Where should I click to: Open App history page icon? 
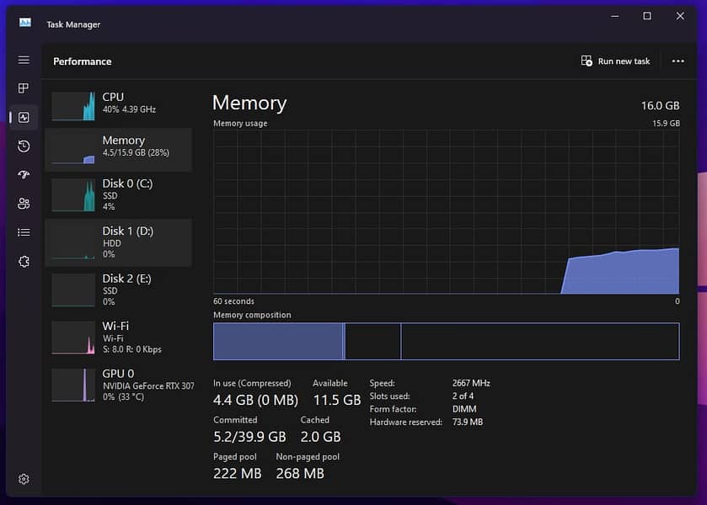coord(24,146)
